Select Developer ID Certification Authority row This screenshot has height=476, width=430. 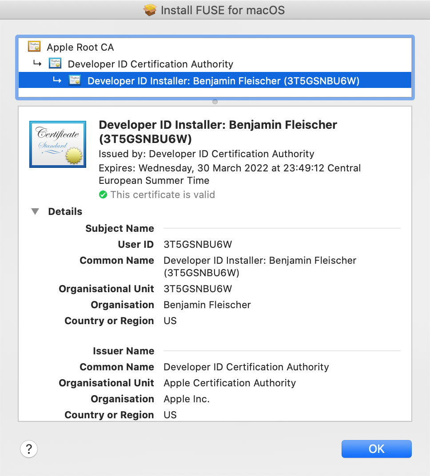(x=215, y=64)
